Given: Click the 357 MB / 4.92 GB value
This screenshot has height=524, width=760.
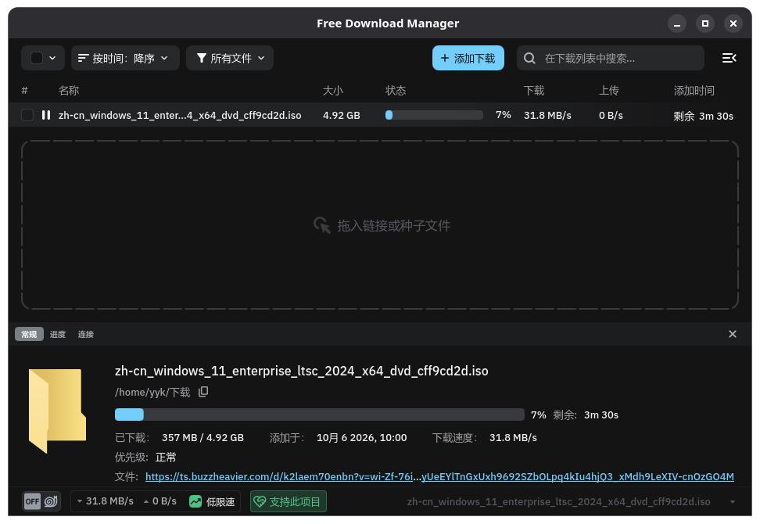Looking at the screenshot, I should click(x=203, y=438).
